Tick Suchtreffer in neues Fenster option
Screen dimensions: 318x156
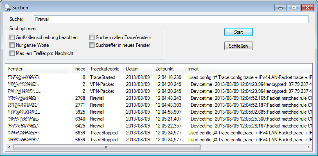click(92, 45)
